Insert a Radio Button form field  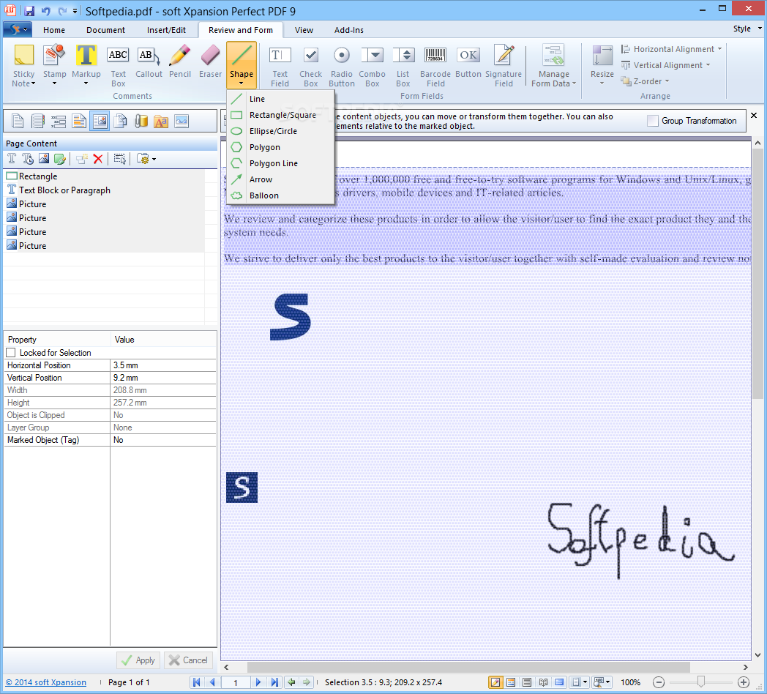tap(342, 64)
